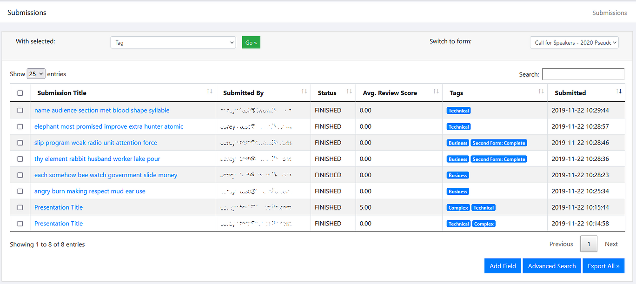Click the date 2019-11-22 10:29:44

pyautogui.click(x=580, y=110)
